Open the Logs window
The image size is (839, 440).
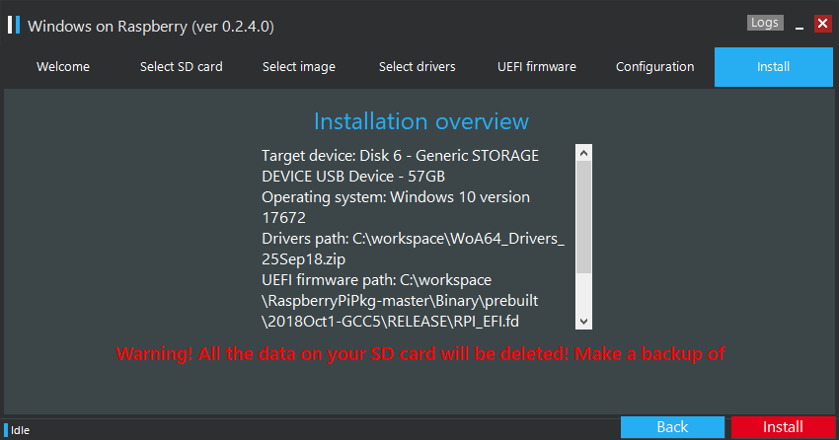[765, 23]
